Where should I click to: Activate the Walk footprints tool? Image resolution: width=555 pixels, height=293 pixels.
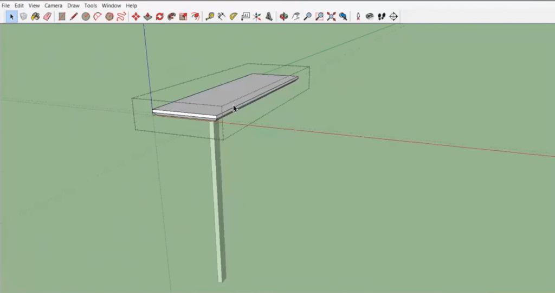tap(382, 17)
